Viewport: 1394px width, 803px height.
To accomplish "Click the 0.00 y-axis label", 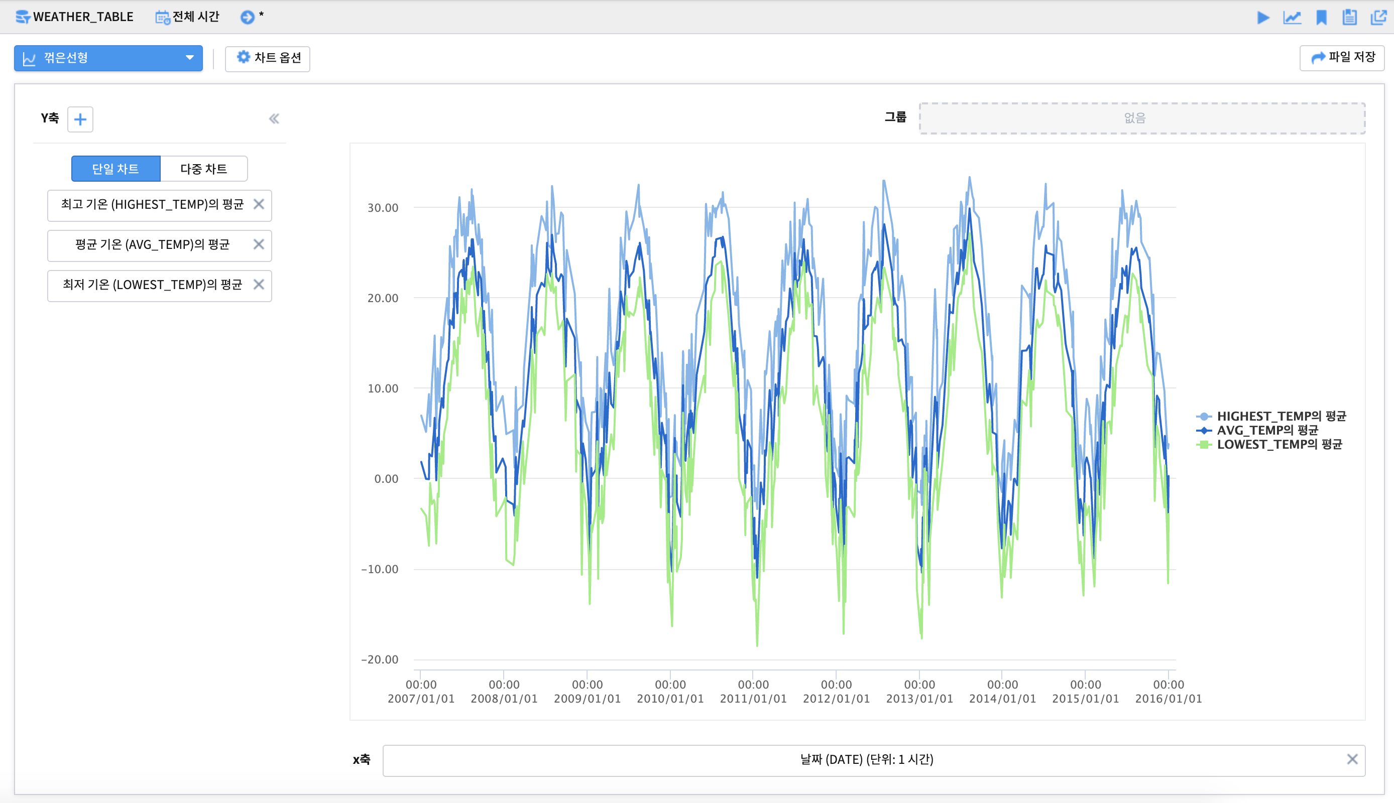I will (x=386, y=479).
